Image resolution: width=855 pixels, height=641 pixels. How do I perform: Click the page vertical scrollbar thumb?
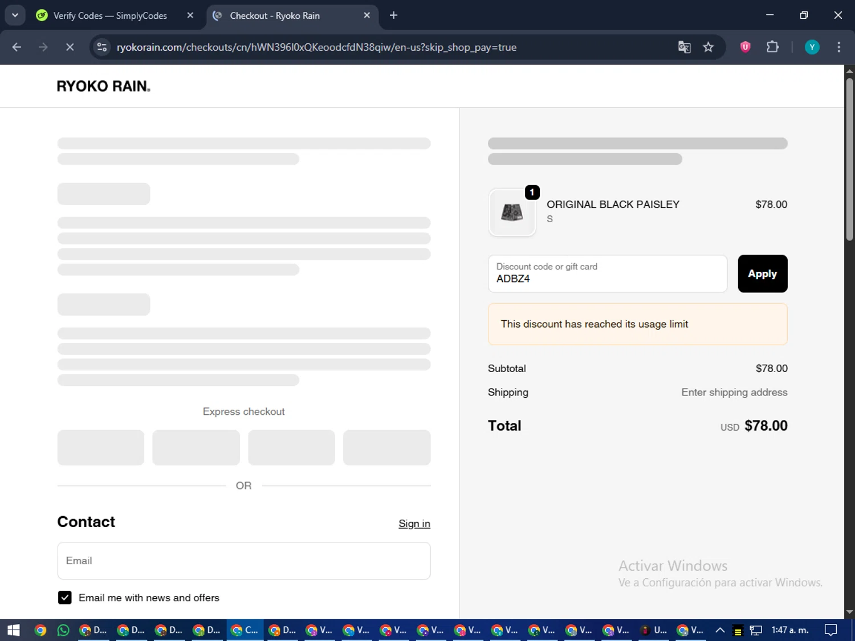click(849, 160)
